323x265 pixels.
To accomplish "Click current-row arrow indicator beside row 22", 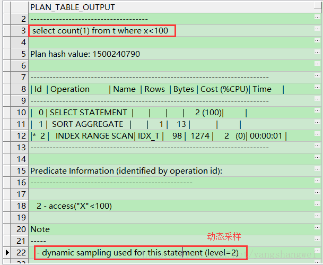I will pos(6,253).
